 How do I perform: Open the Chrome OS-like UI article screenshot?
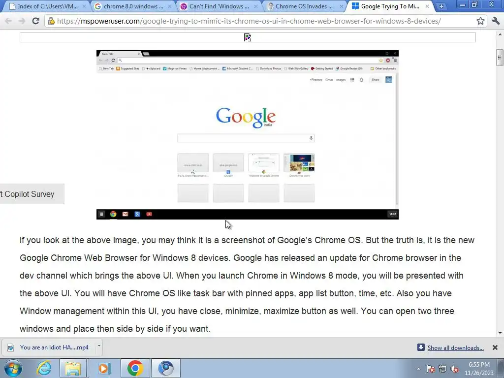click(248, 135)
